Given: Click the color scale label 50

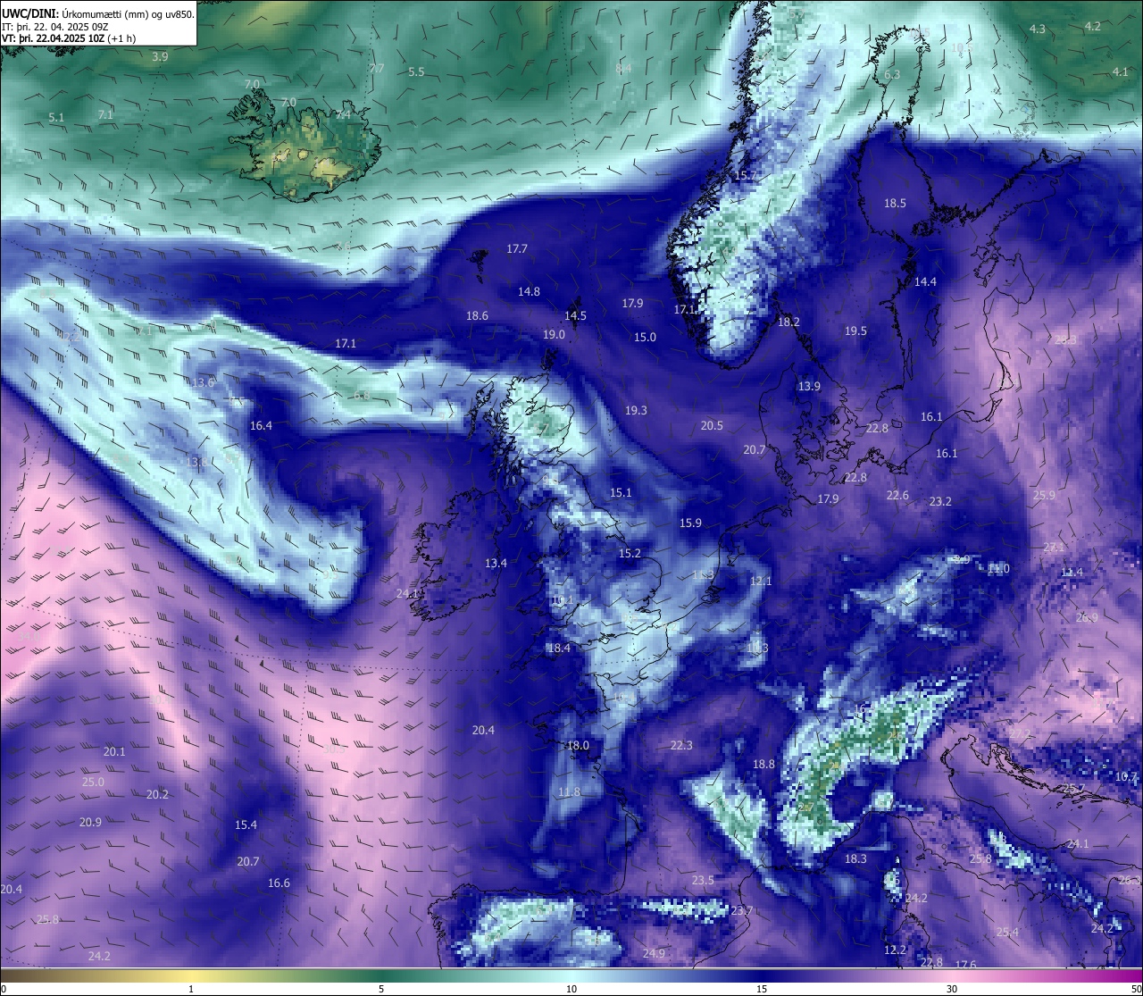Looking at the screenshot, I should pyautogui.click(x=1136, y=989).
